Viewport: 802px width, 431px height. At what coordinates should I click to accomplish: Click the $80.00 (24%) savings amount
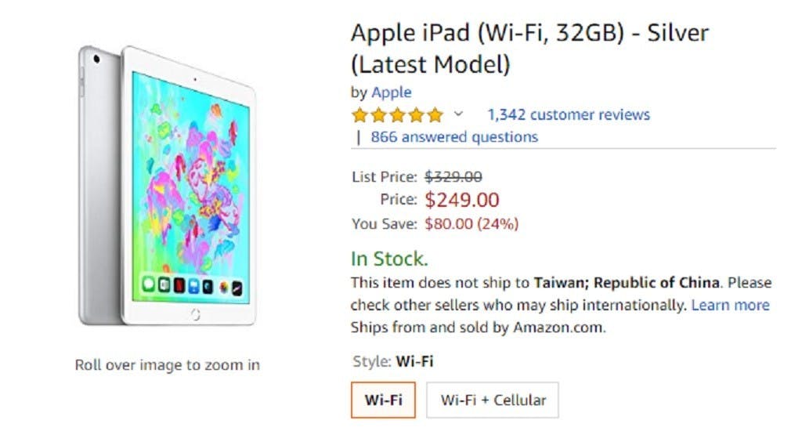click(x=471, y=224)
